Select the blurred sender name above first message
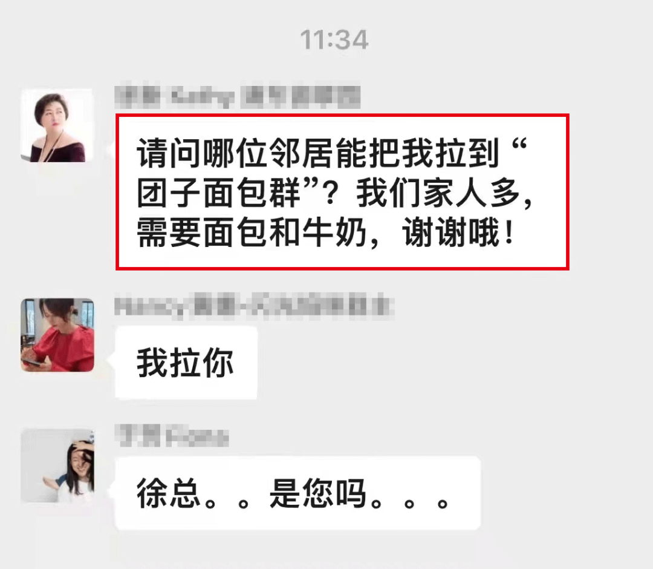This screenshot has width=653, height=569. click(x=238, y=97)
